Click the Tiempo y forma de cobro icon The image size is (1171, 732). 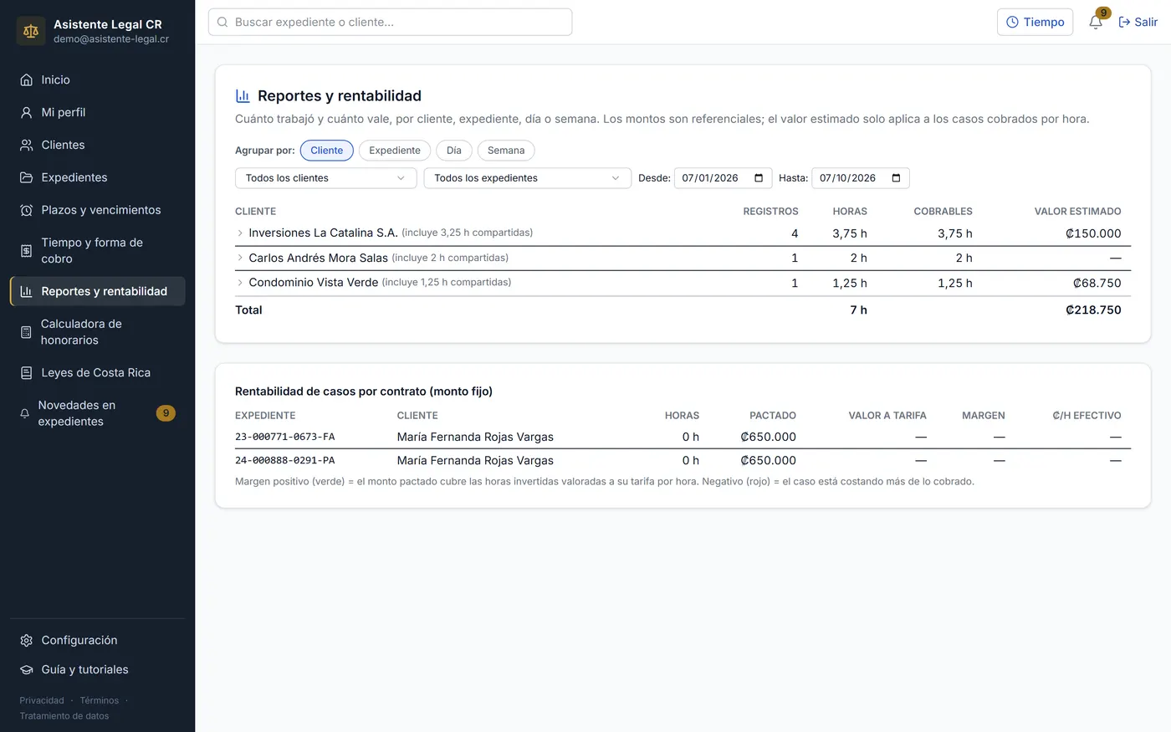(26, 251)
